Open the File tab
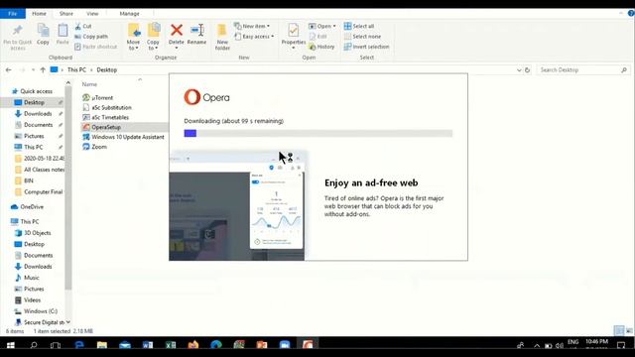Image resolution: width=635 pixels, height=357 pixels. 13,13
